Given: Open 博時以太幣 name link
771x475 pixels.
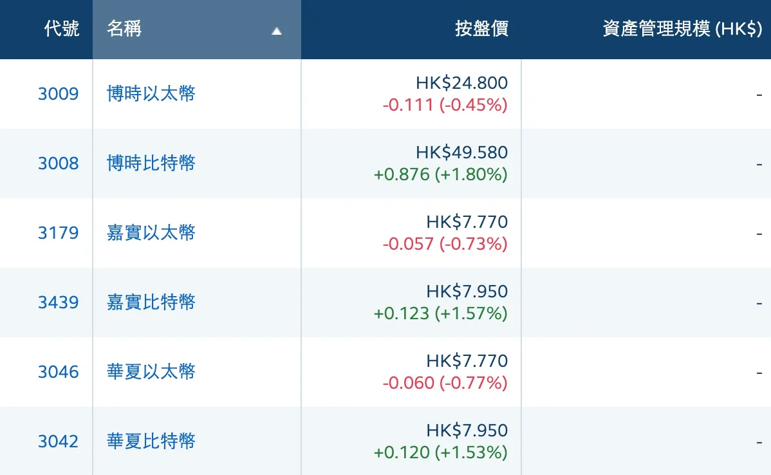Looking at the screenshot, I should pos(151,93).
